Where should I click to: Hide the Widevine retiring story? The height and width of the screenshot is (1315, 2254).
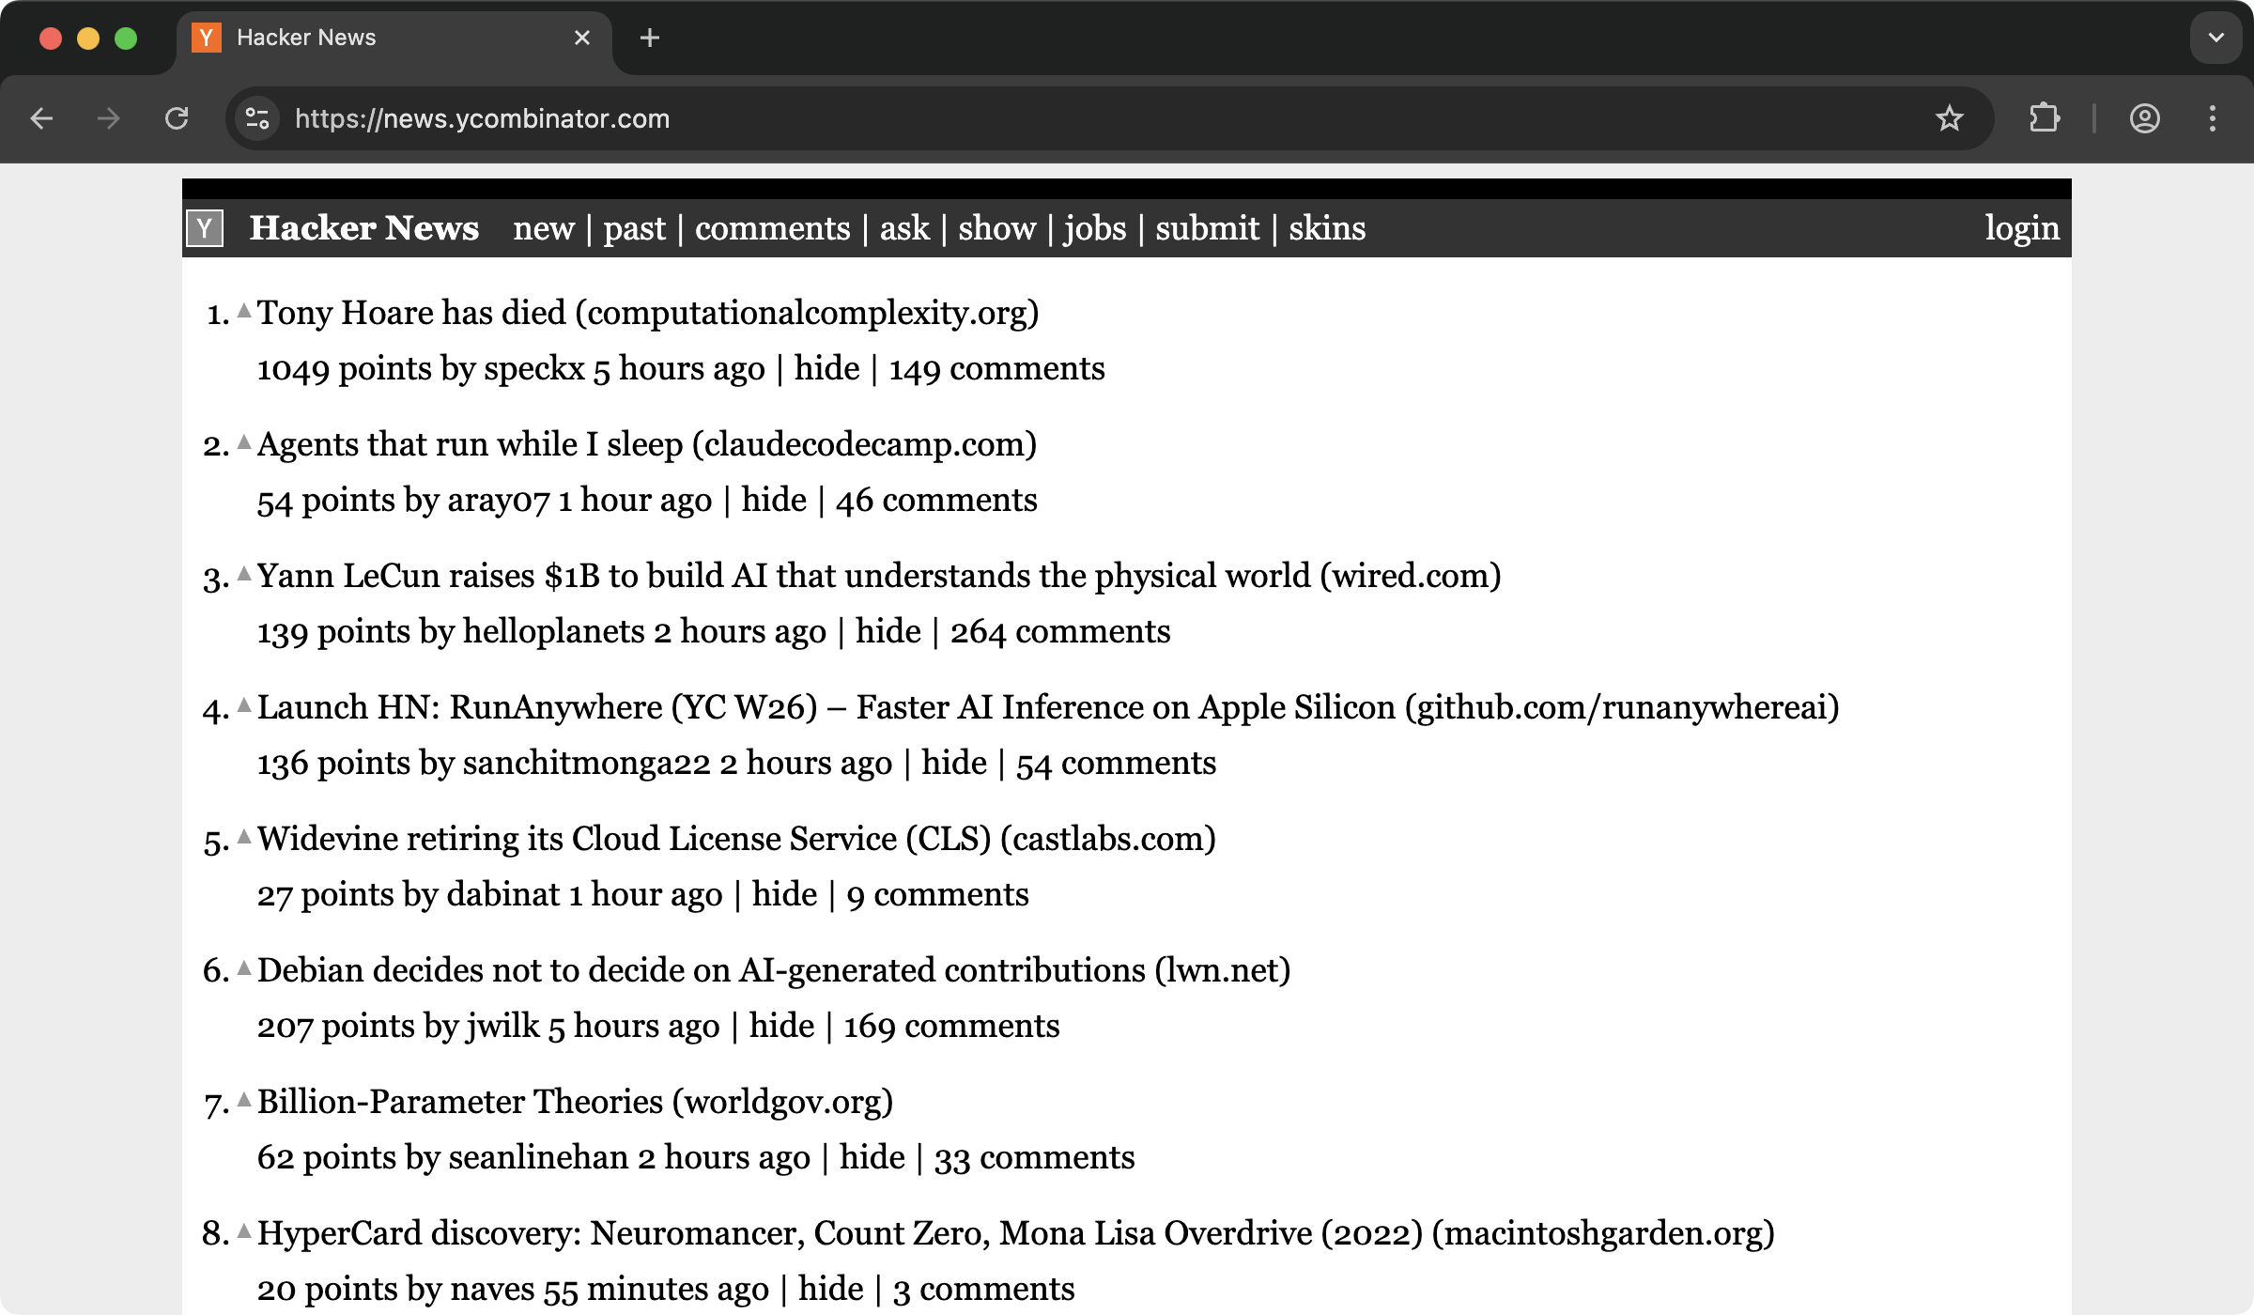(784, 894)
